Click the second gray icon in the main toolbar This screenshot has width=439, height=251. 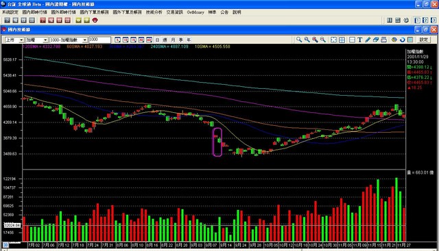pyautogui.click(x=16, y=21)
